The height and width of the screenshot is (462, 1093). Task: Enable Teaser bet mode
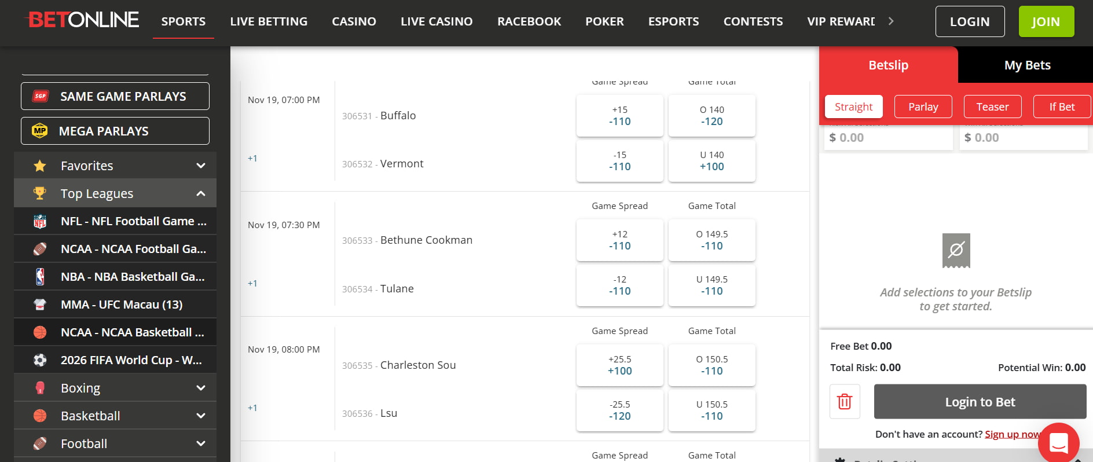click(992, 107)
